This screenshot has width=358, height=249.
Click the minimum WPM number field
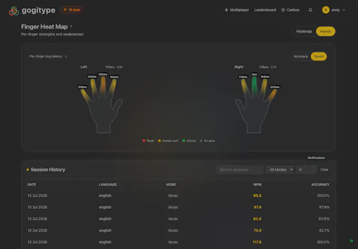click(x=306, y=170)
